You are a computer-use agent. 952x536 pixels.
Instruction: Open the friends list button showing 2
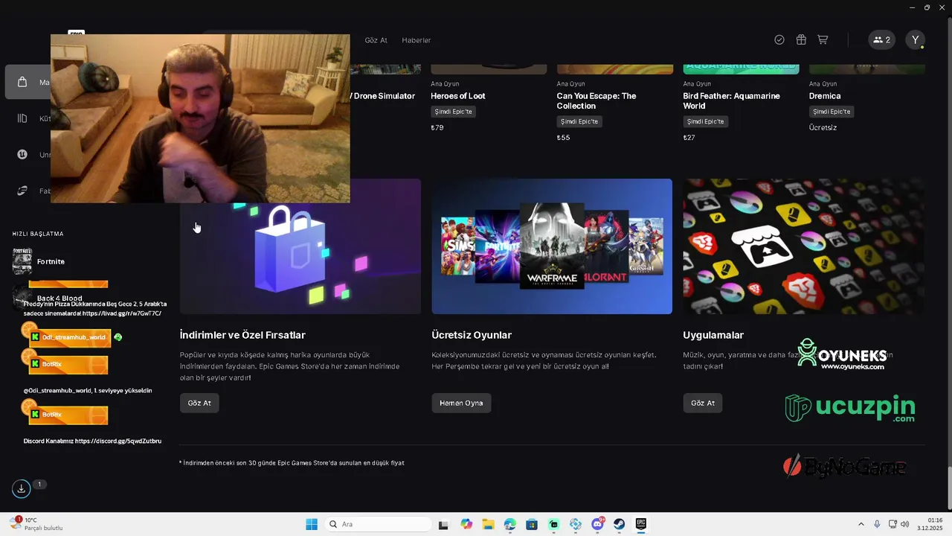(881, 40)
